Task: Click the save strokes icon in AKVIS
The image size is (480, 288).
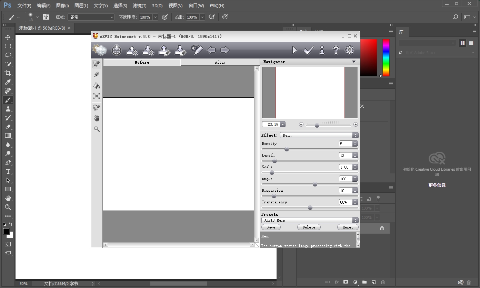Action: [x=180, y=50]
